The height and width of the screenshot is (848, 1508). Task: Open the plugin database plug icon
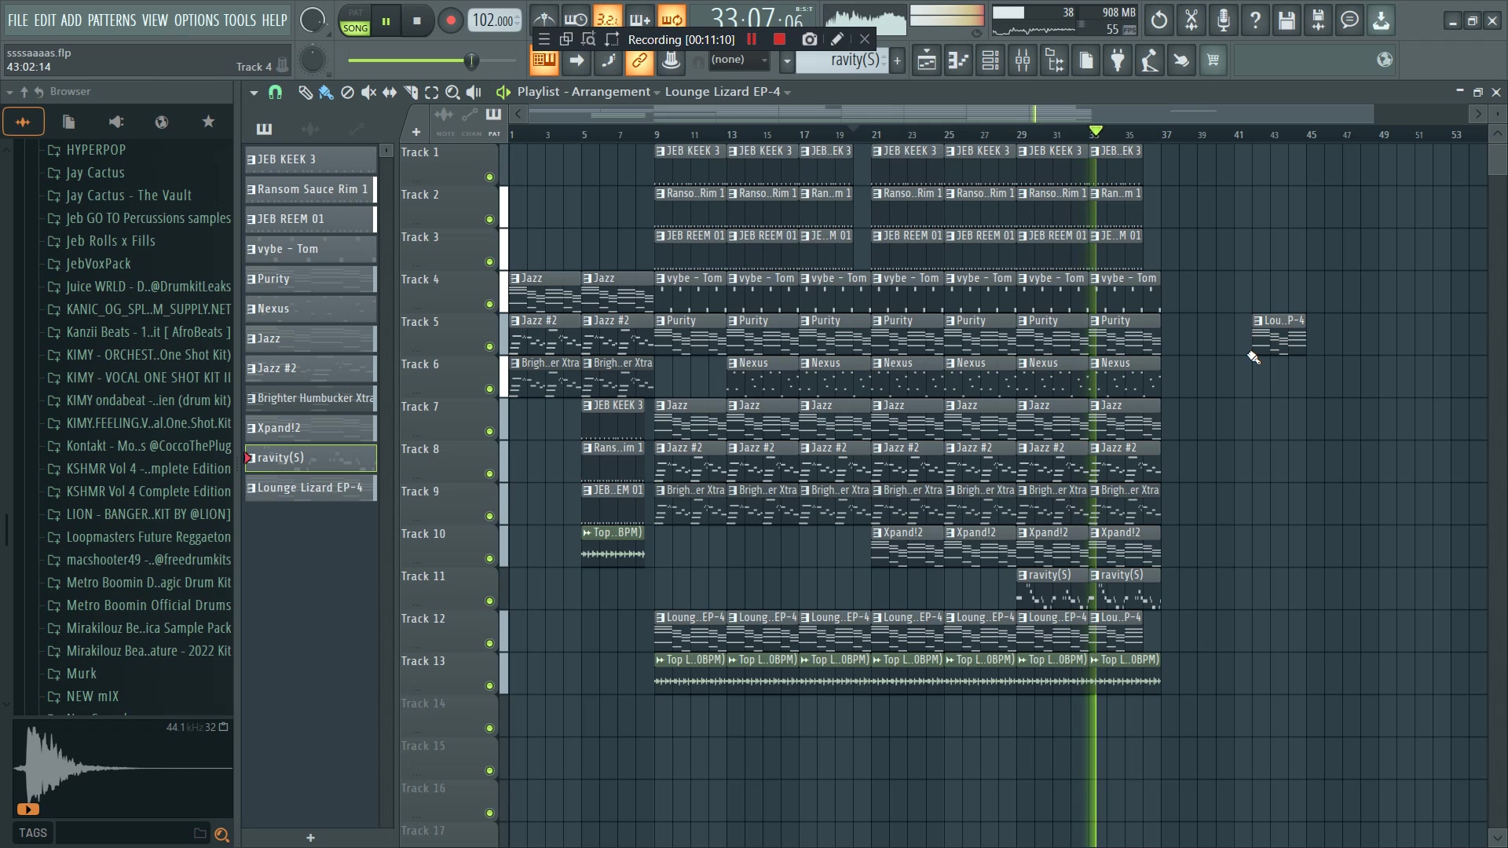(1118, 60)
